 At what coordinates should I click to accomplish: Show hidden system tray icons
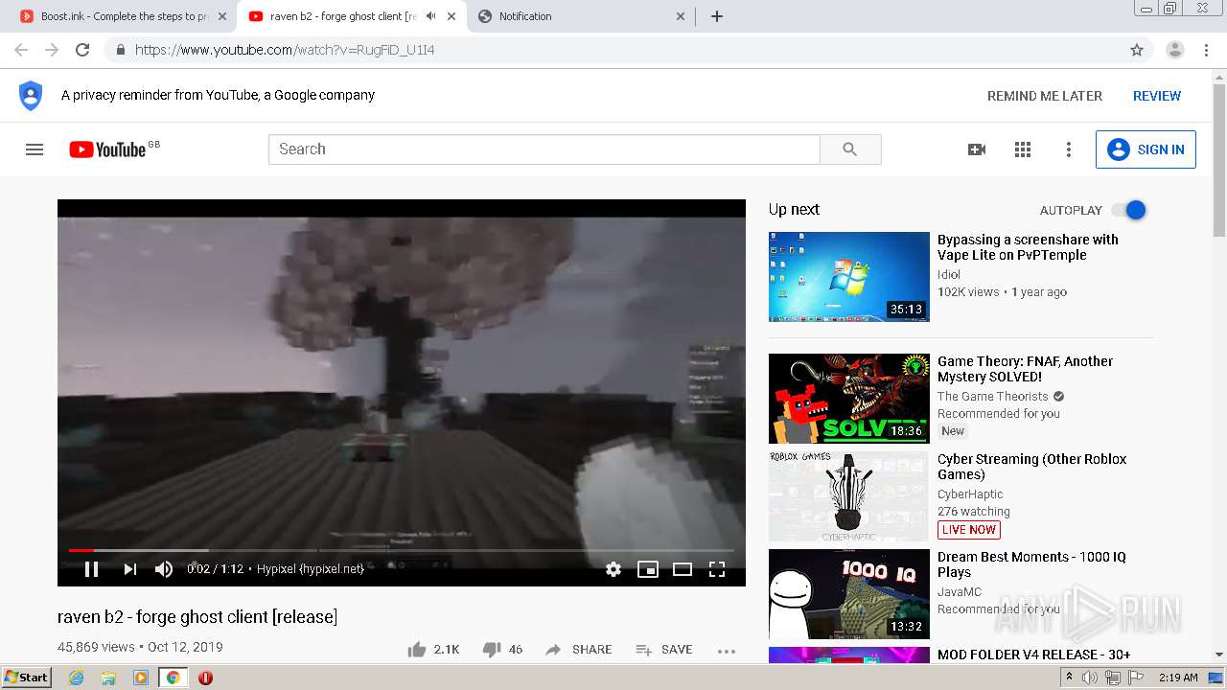pos(1069,678)
